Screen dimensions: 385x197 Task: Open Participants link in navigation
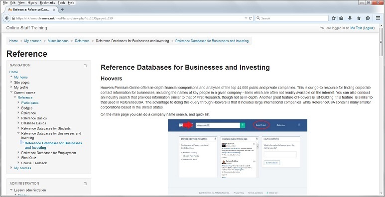30,103
